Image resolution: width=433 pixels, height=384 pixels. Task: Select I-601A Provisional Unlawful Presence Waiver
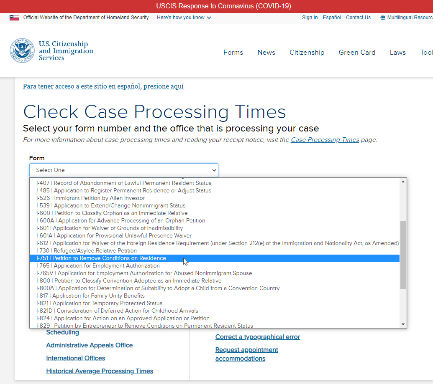(x=215, y=235)
